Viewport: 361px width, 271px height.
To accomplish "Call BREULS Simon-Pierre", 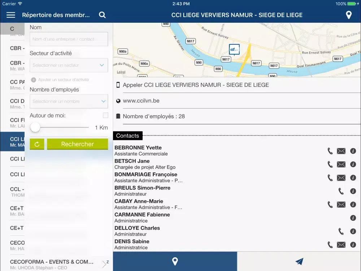I will [x=341, y=191].
